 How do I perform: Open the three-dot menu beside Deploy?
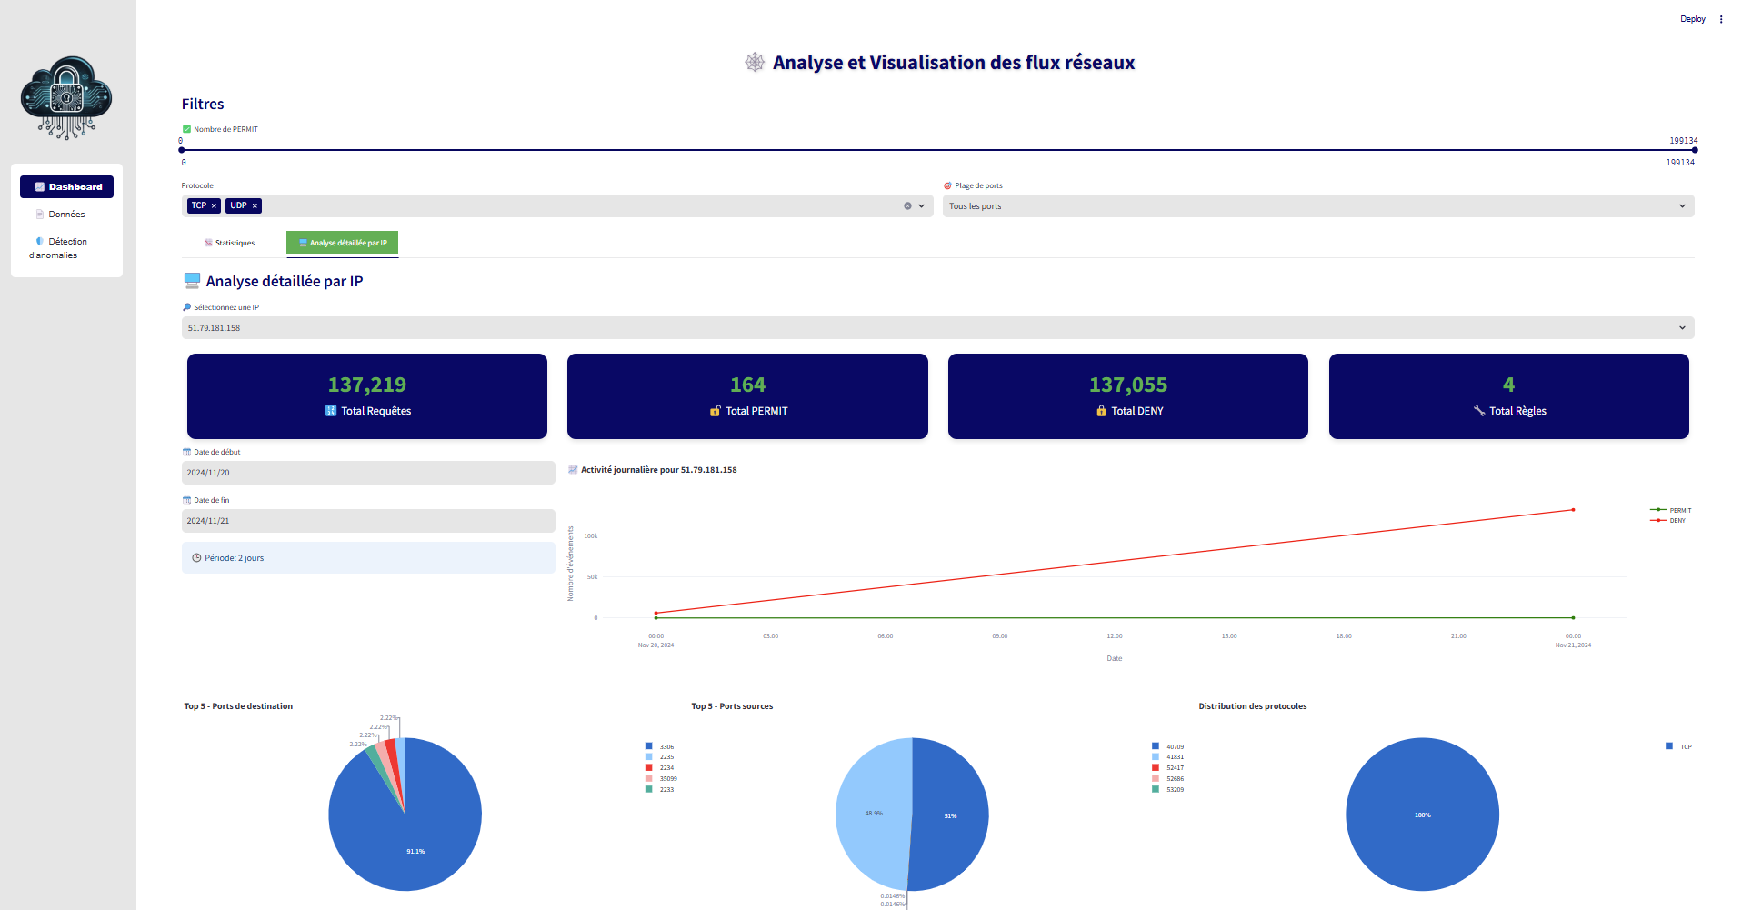[x=1721, y=19]
